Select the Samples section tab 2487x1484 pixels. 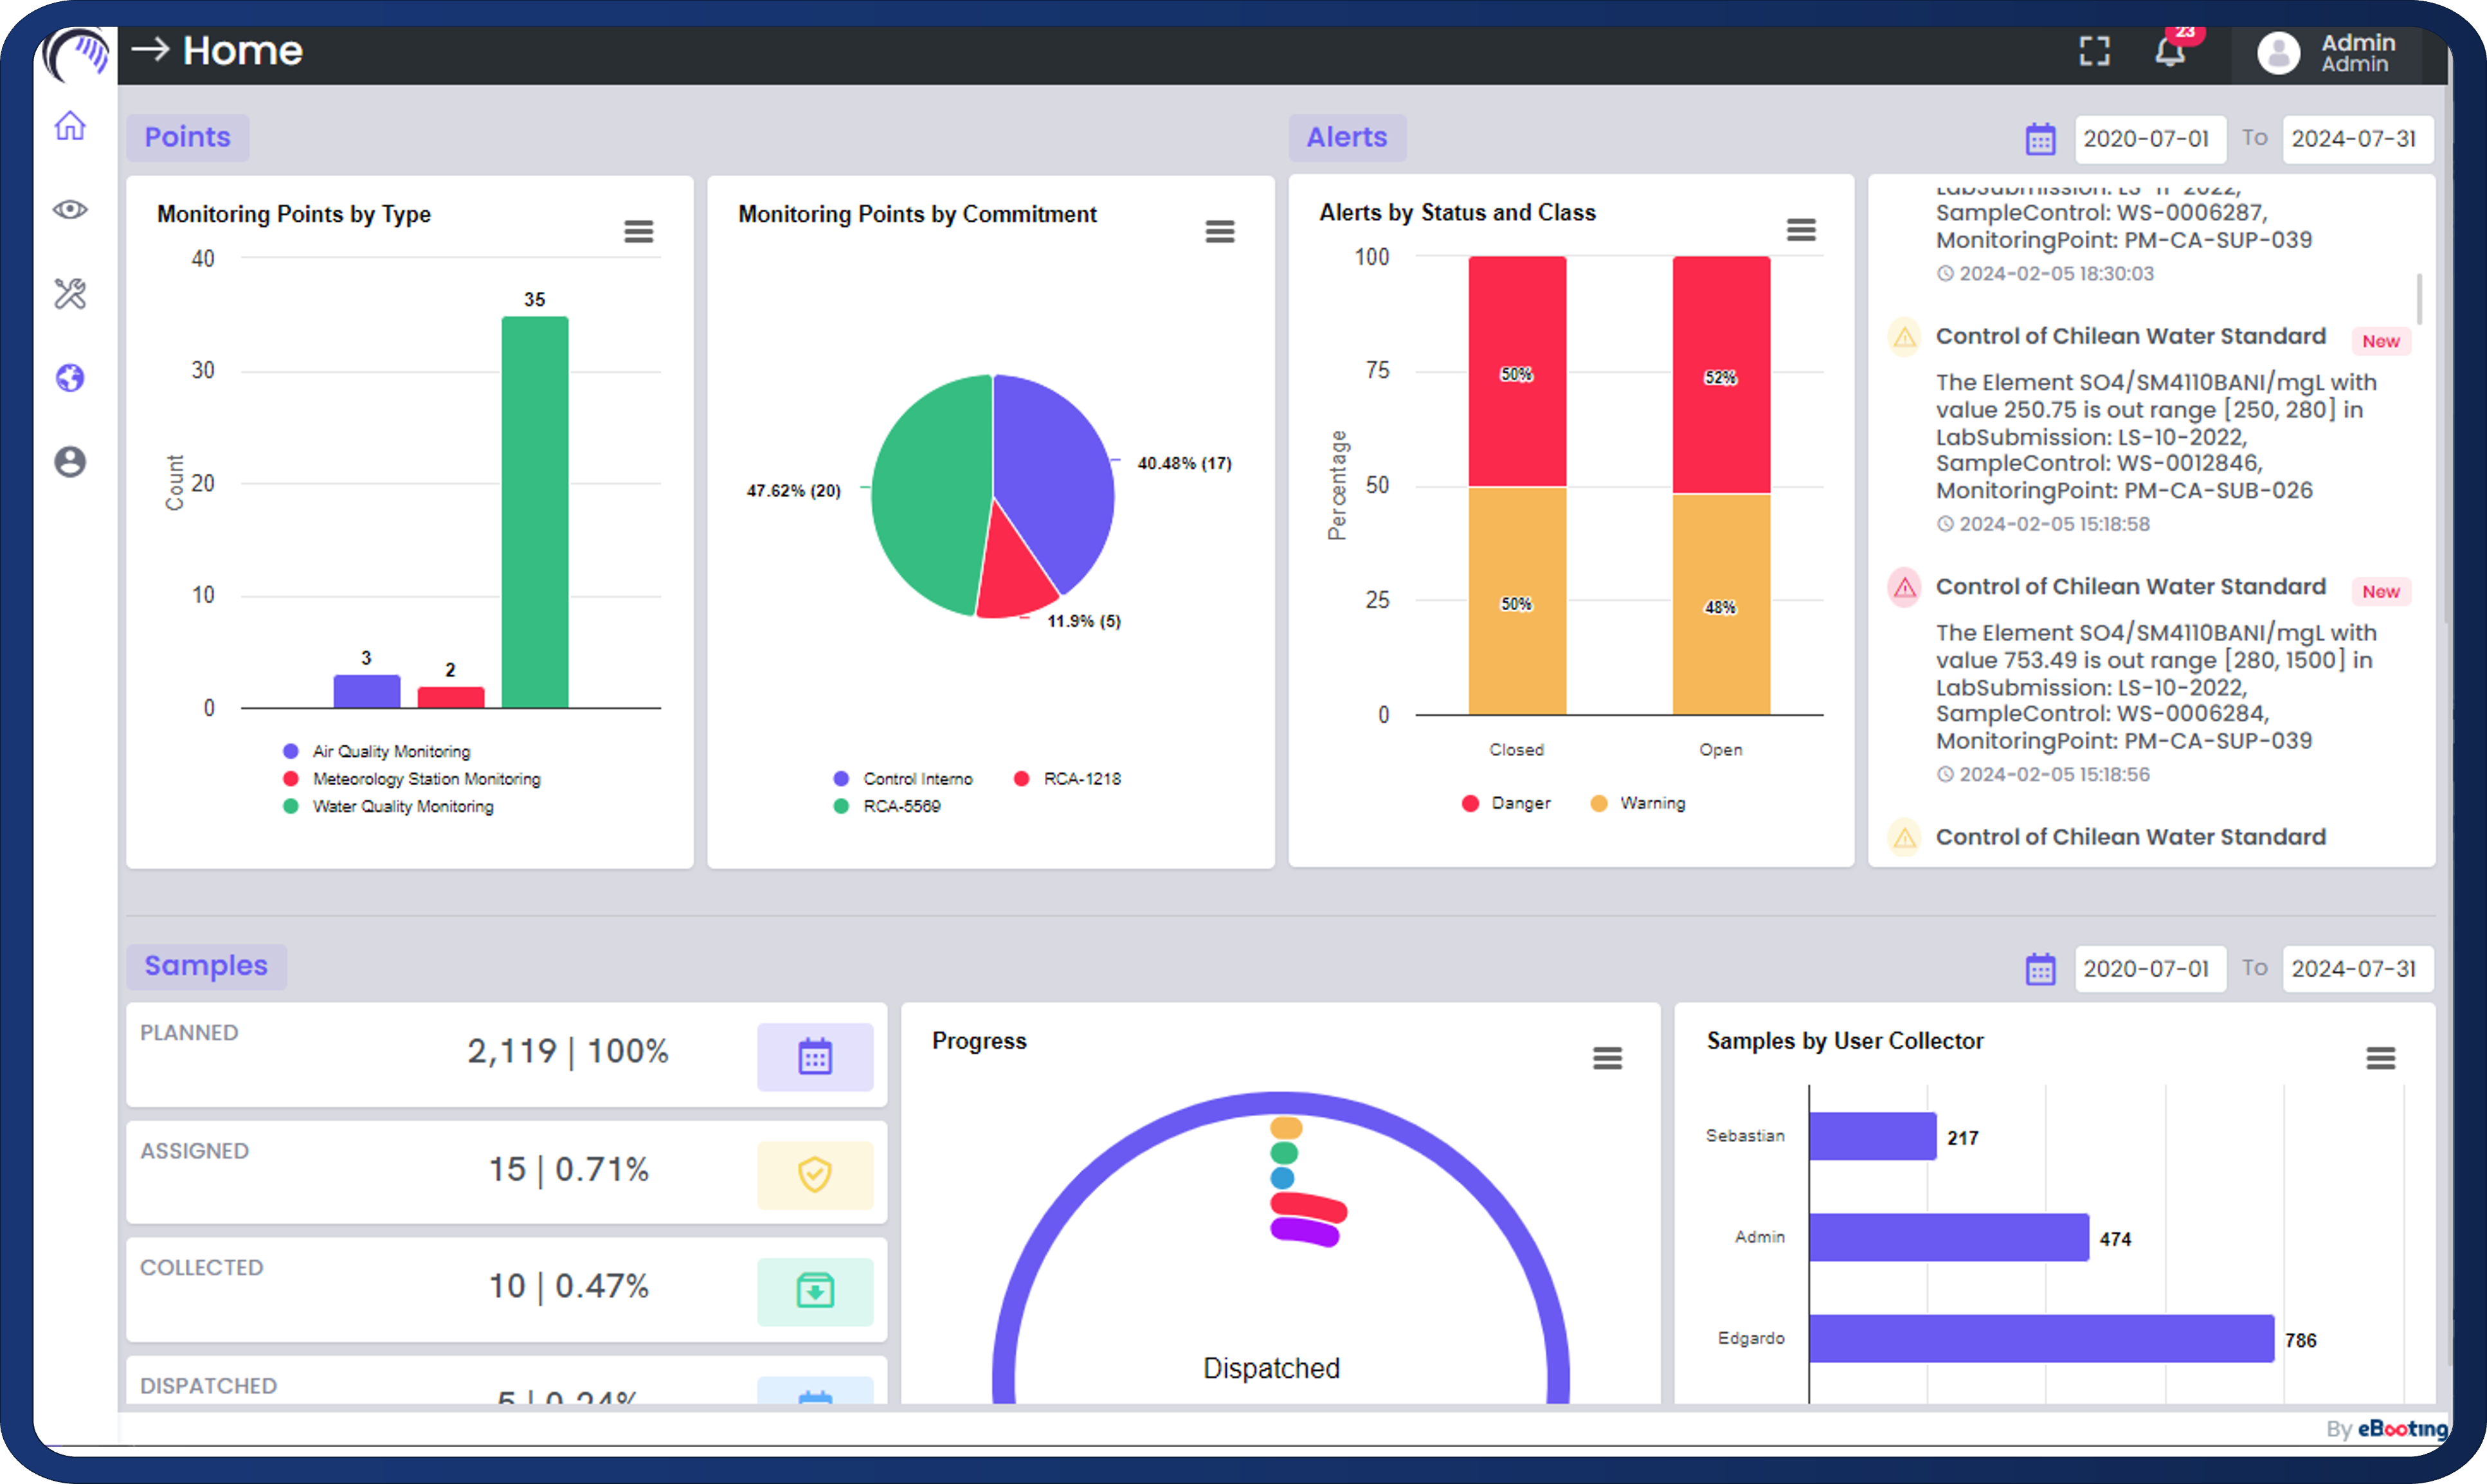[206, 966]
